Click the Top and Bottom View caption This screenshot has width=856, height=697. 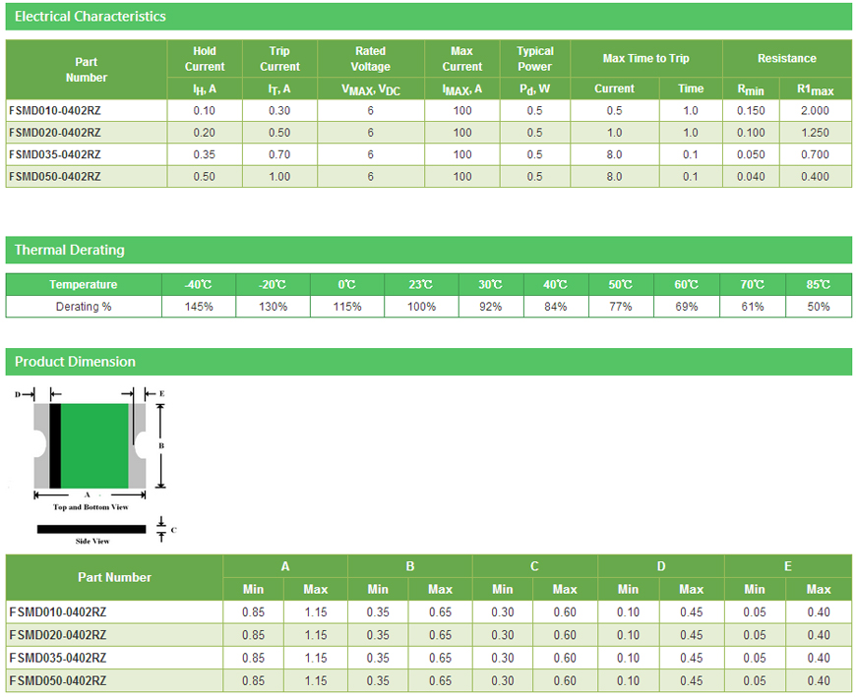[91, 507]
